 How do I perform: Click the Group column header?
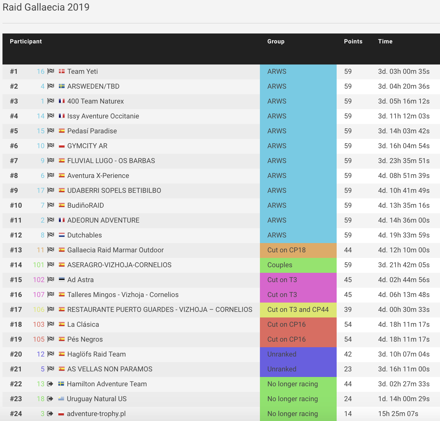(276, 42)
